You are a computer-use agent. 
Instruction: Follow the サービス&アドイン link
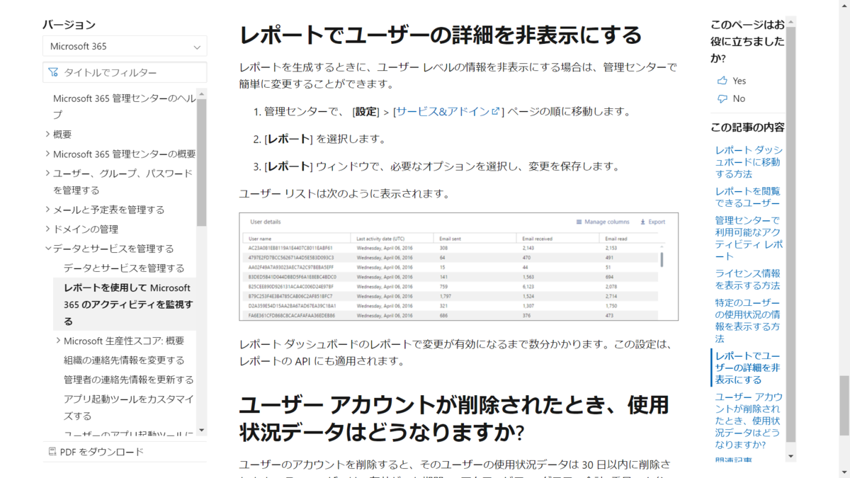pos(443,111)
